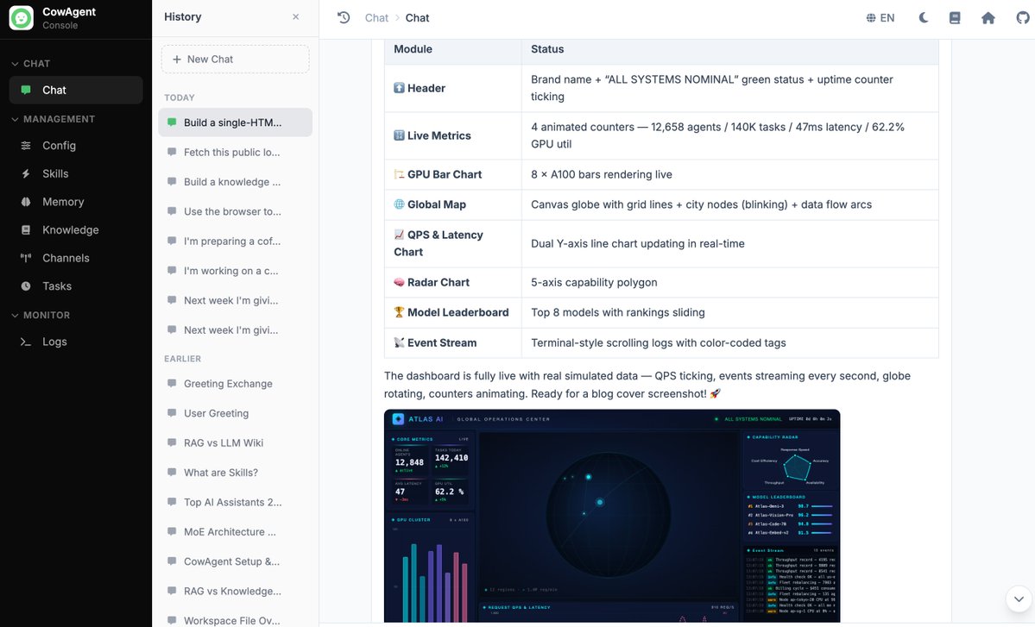Screen dimensions: 1035x627
Task: Open the Logs page
Action: [76, 342]
